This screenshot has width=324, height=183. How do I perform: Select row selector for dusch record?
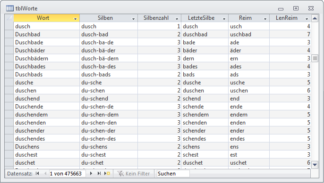9,26
